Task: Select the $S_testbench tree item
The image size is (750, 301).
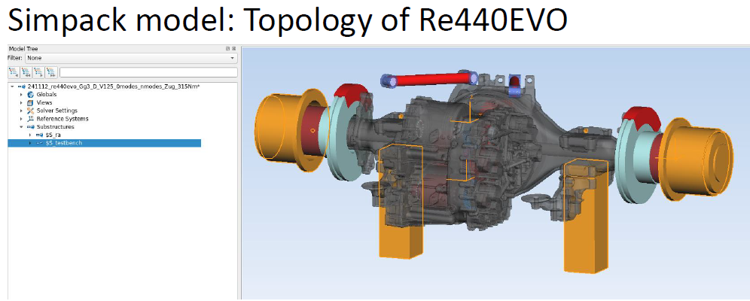Action: click(x=104, y=143)
